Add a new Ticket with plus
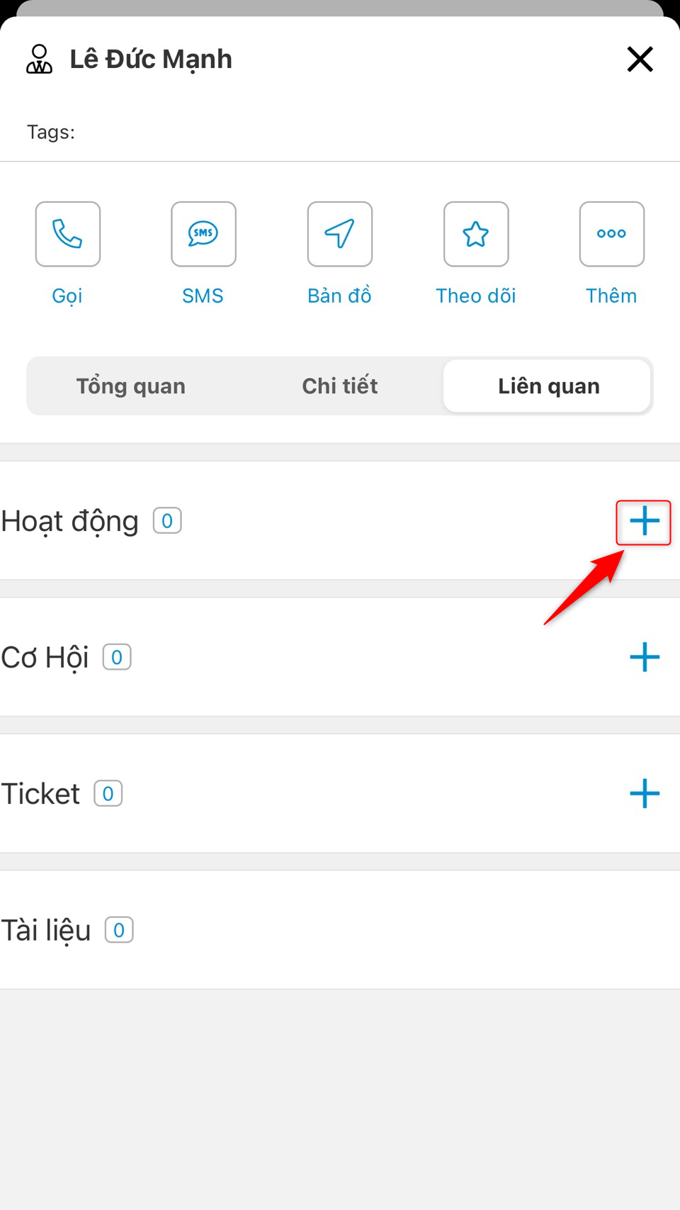 coord(644,793)
